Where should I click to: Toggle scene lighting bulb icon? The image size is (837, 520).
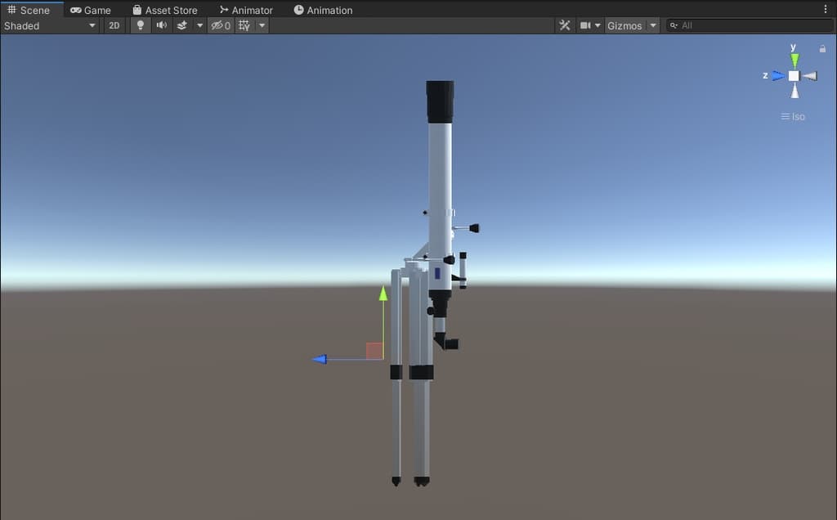point(141,25)
